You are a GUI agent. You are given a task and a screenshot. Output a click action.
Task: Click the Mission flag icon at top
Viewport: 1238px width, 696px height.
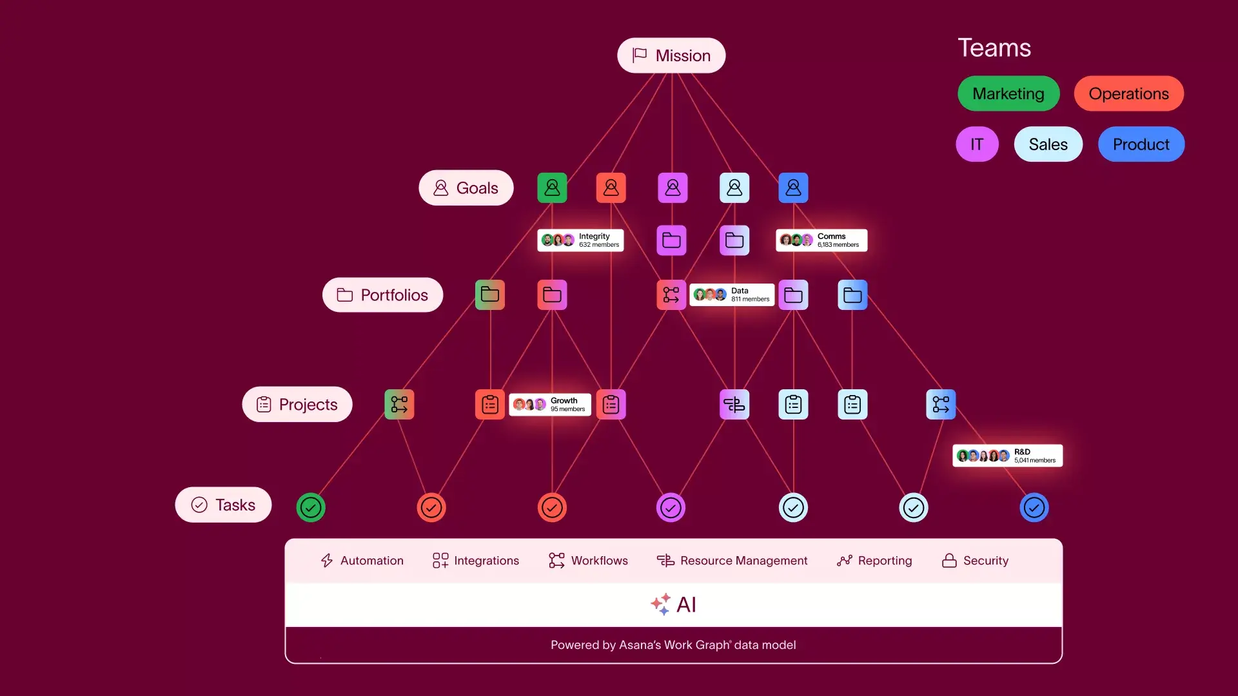point(640,55)
